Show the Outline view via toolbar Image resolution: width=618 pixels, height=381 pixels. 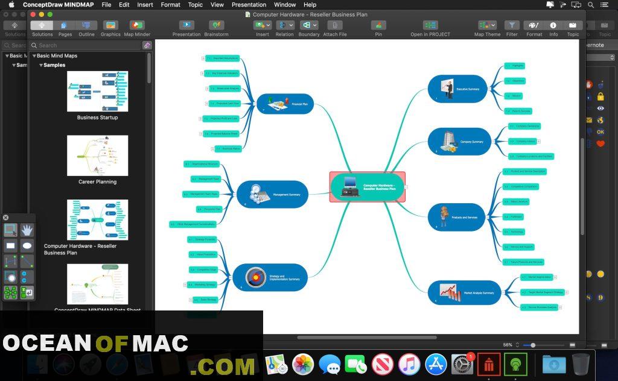coord(86,25)
